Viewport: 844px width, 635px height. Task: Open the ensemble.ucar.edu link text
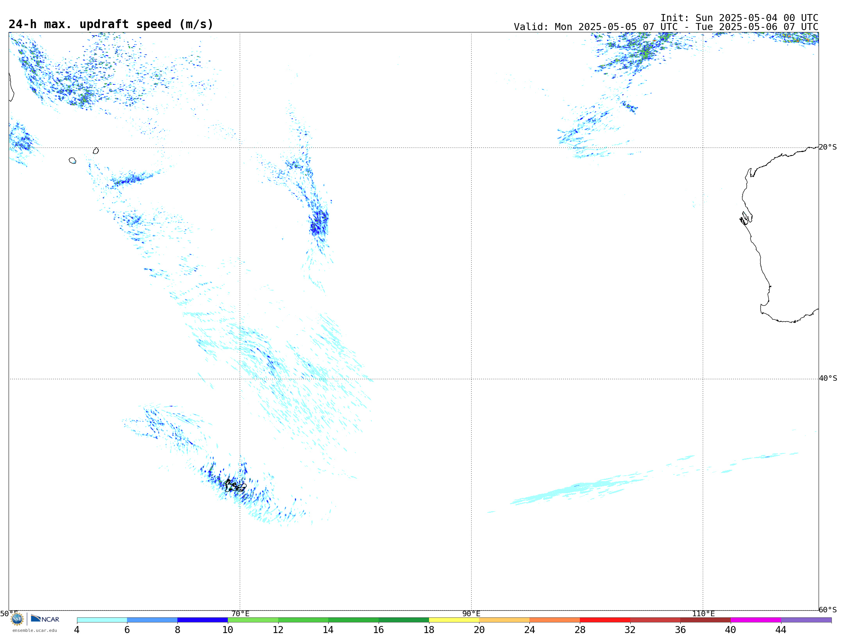pos(35,630)
